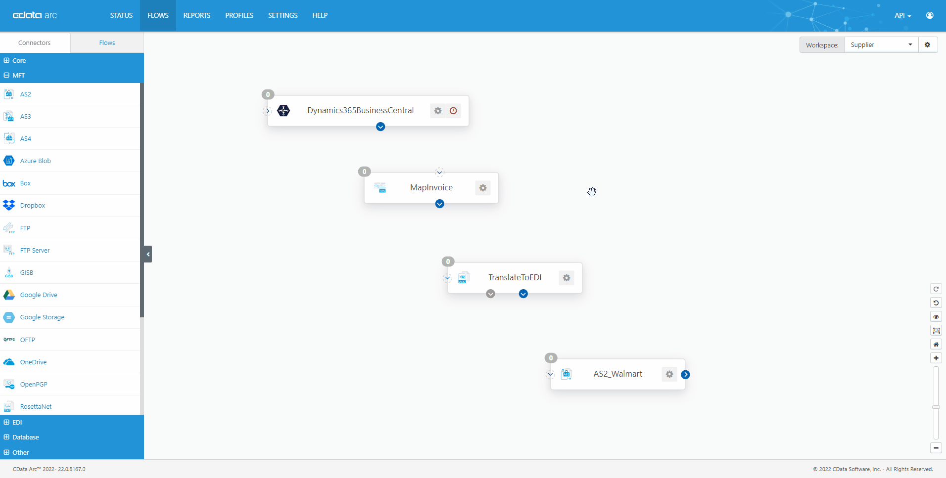Select the AS2_Walmart node label
The height and width of the screenshot is (478, 946).
[618, 374]
